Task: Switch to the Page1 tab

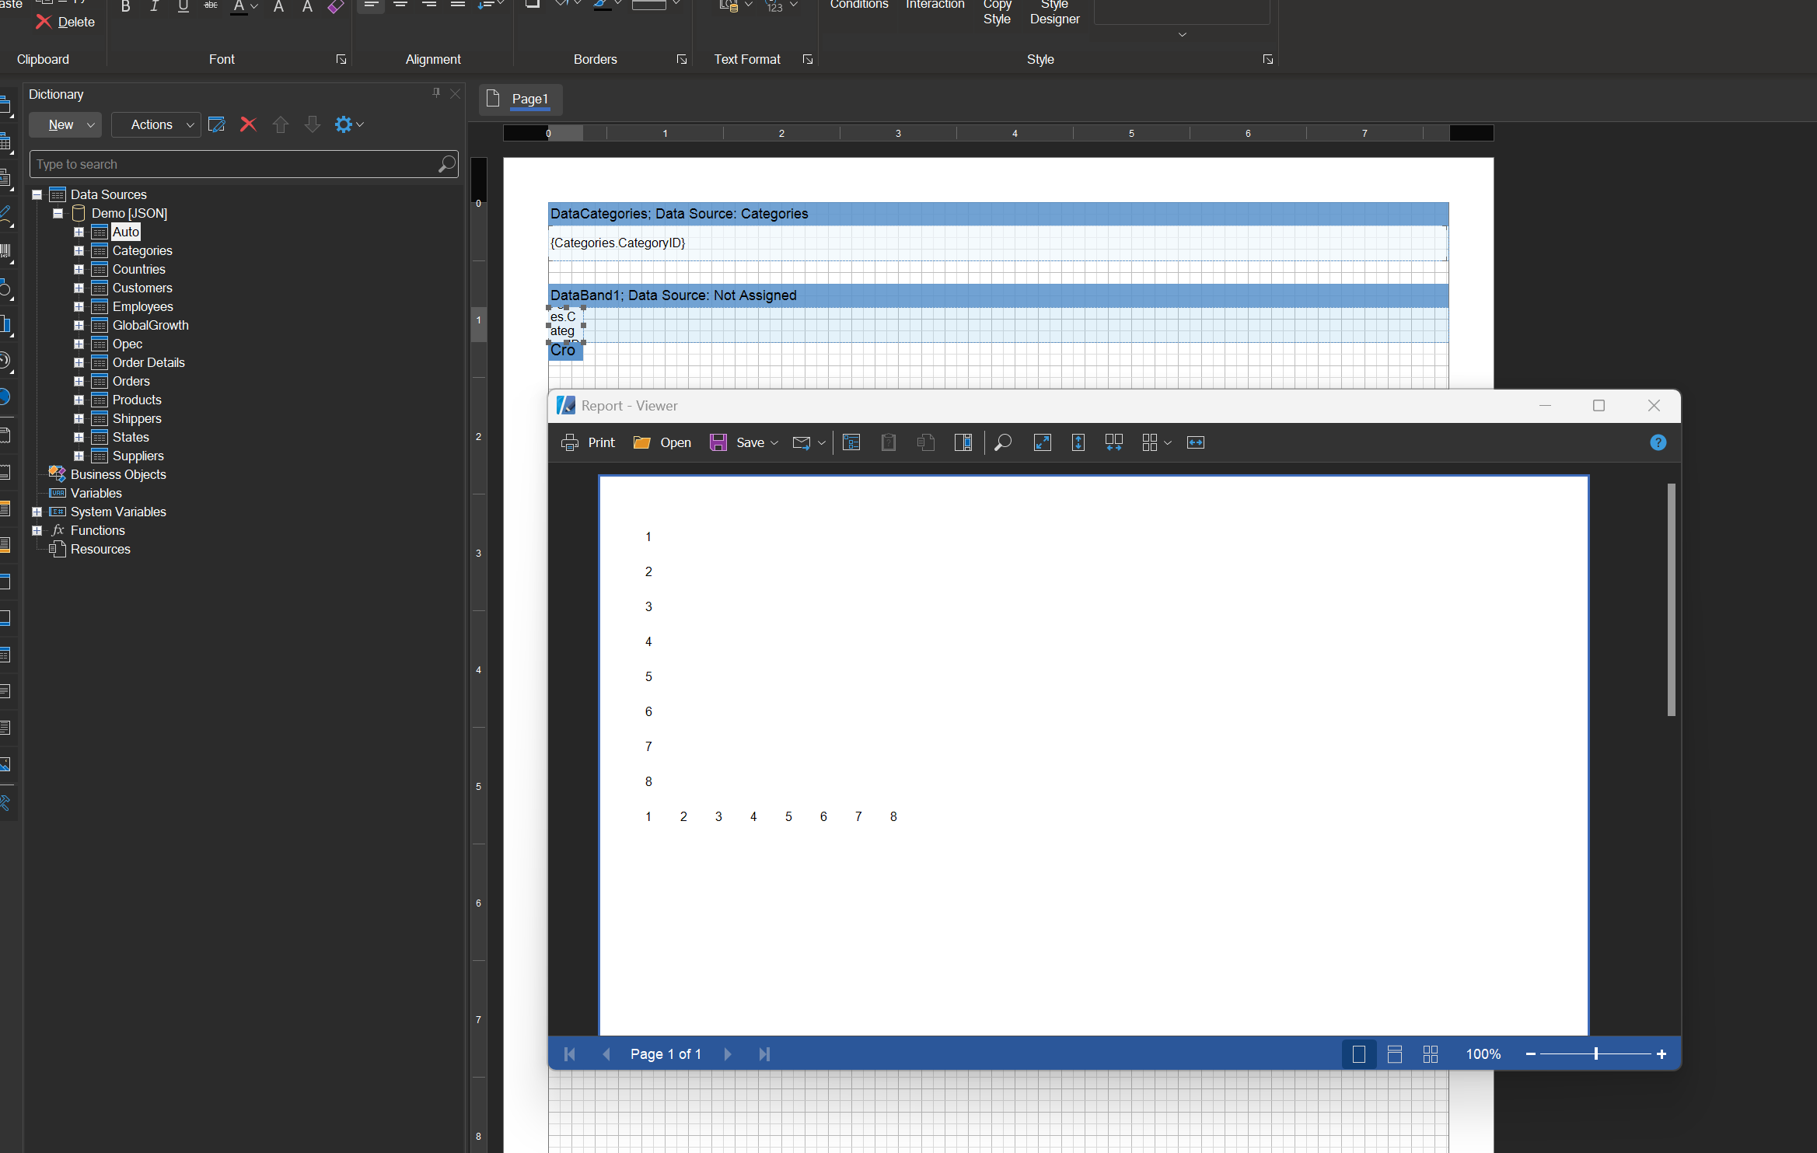Action: [x=520, y=100]
